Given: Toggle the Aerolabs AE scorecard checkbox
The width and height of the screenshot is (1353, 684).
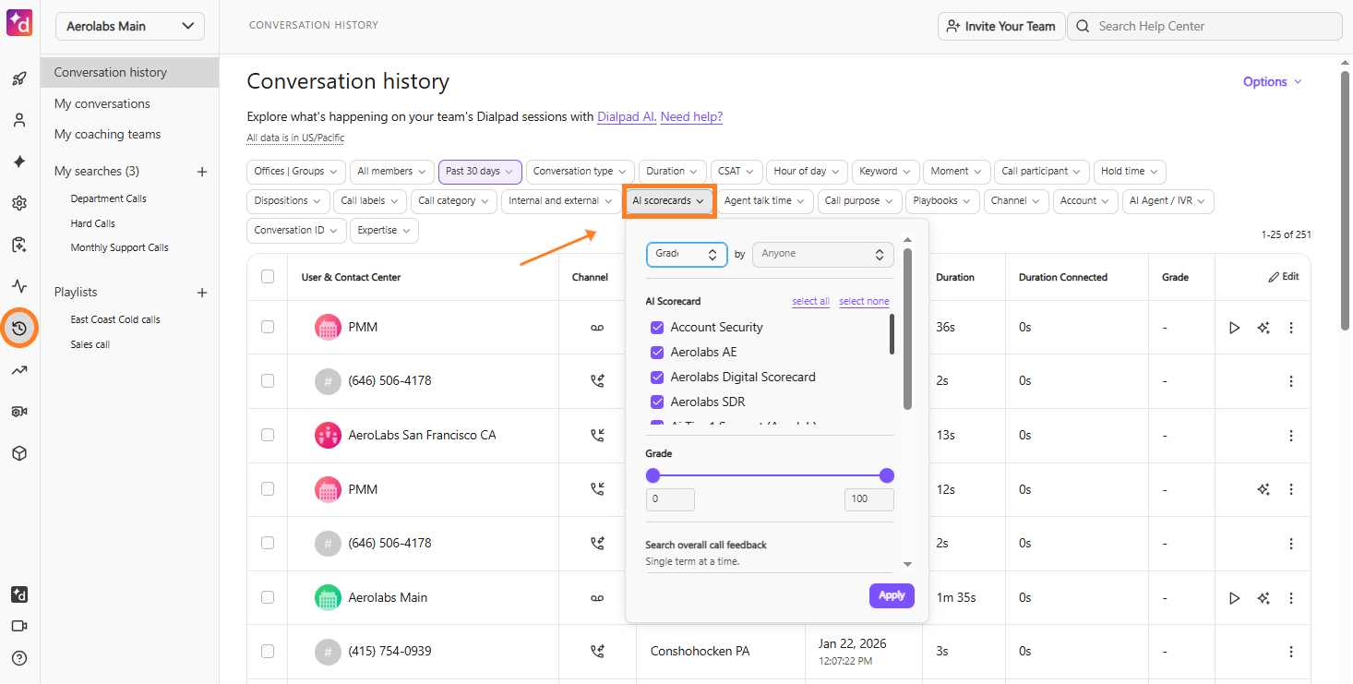Looking at the screenshot, I should [x=657, y=353].
